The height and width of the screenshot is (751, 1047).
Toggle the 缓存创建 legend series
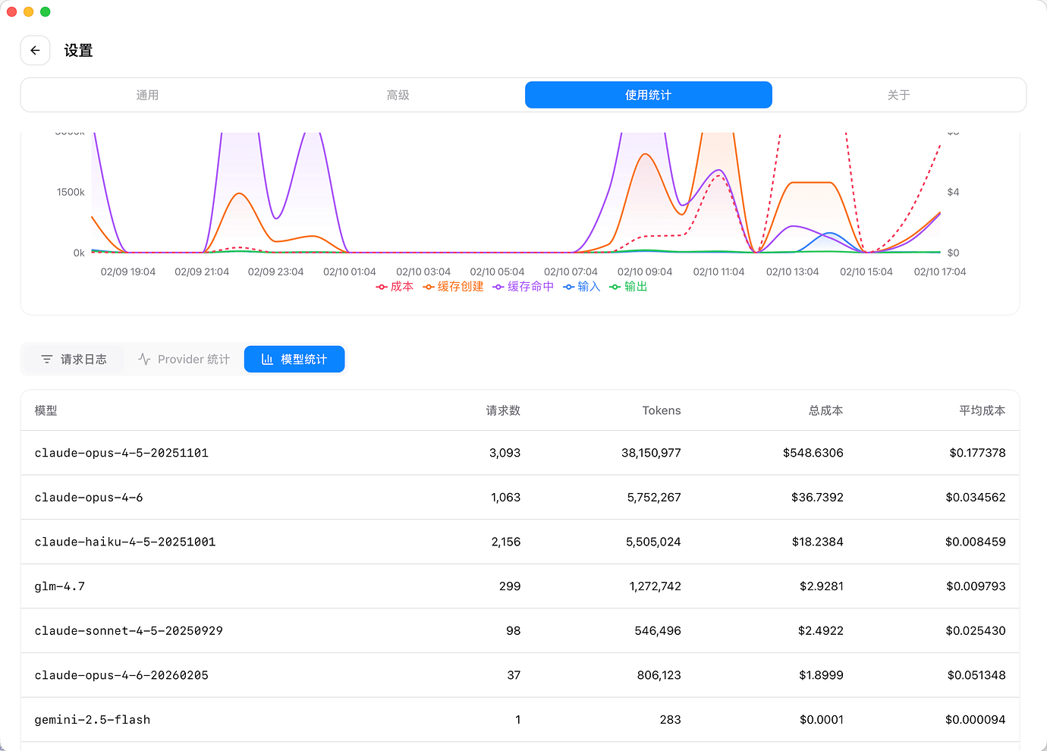click(453, 287)
